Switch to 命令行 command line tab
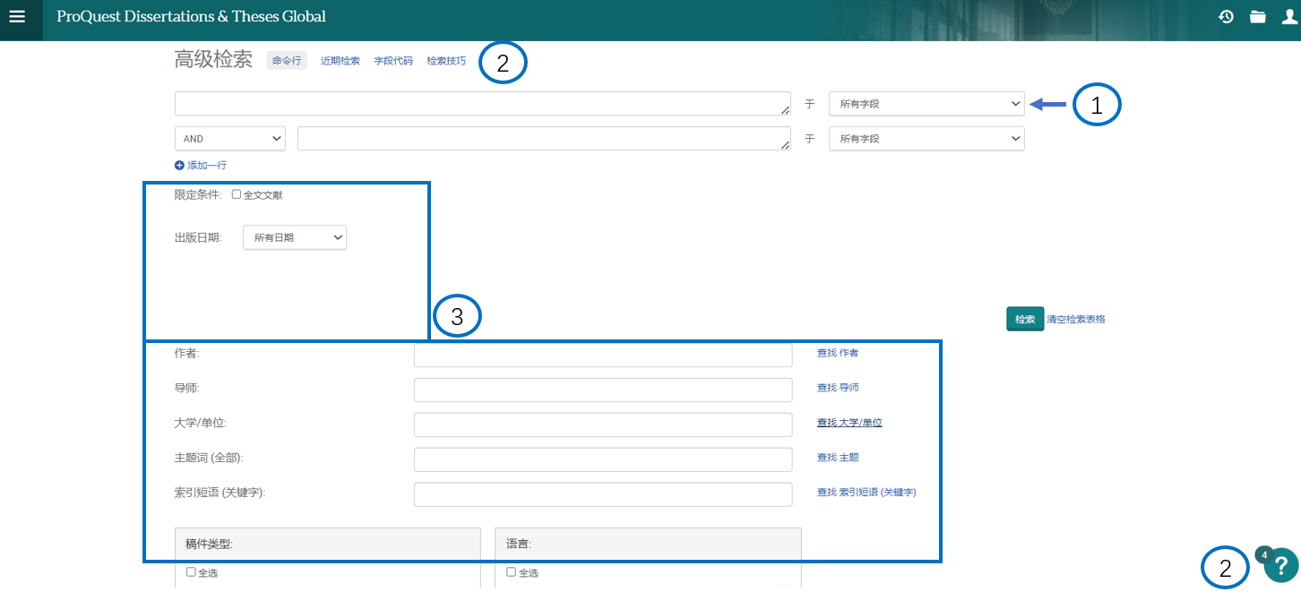 click(x=287, y=61)
